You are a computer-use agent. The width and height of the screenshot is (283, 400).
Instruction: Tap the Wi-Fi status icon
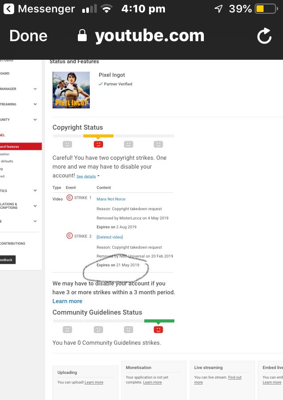(x=107, y=9)
